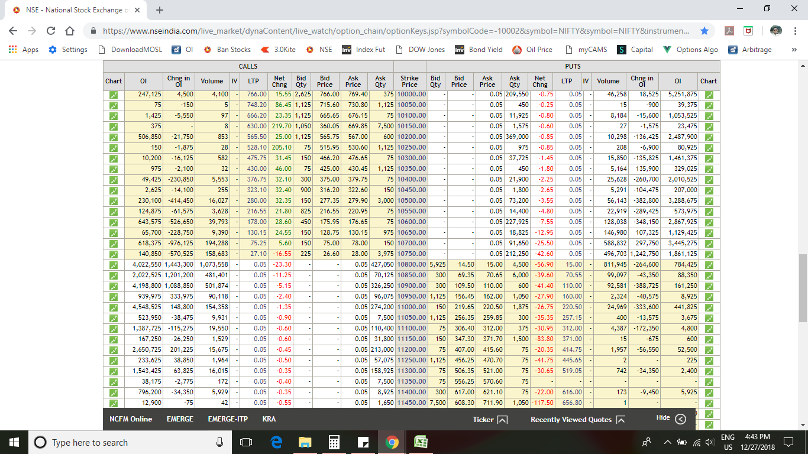Open Chrome menu three dots
The image size is (808, 454).
[x=794, y=31]
